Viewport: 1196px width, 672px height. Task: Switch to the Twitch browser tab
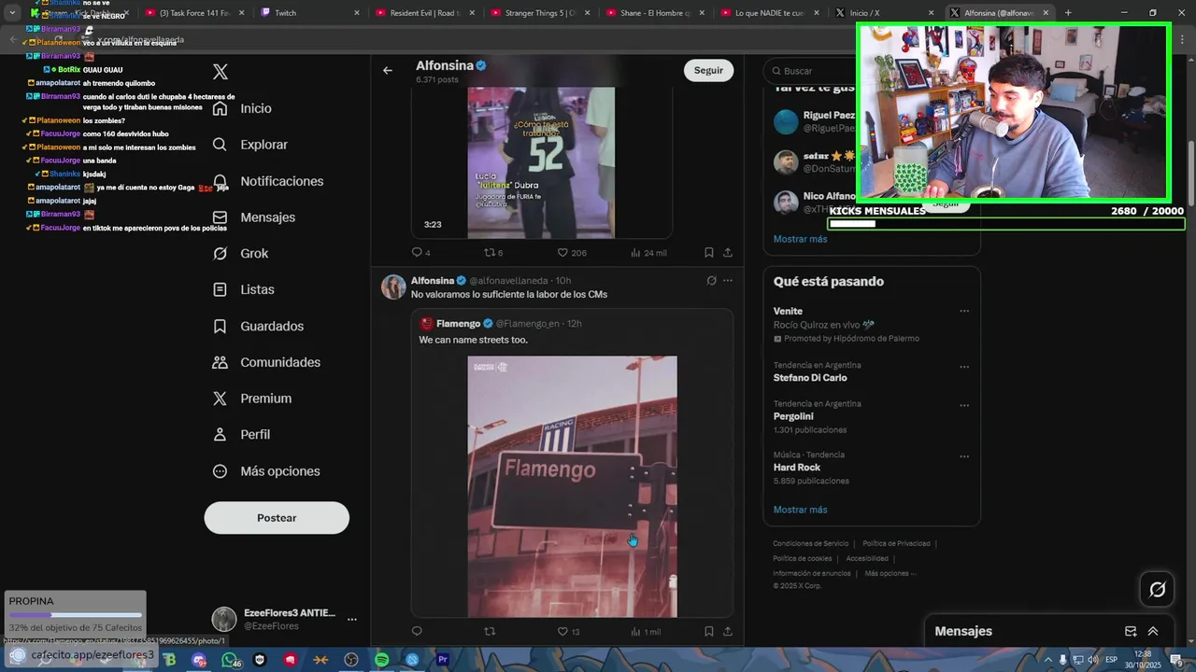tap(310, 13)
